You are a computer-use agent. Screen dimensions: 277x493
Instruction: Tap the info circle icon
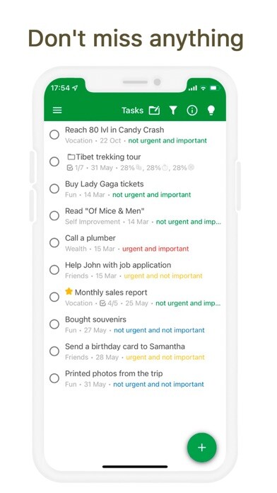[x=192, y=110]
